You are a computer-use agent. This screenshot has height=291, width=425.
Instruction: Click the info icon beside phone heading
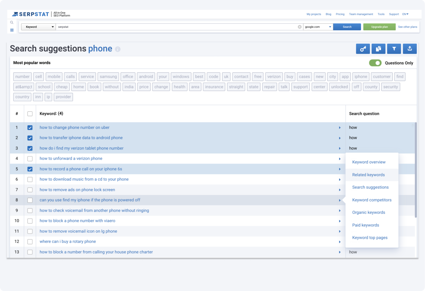[118, 49]
